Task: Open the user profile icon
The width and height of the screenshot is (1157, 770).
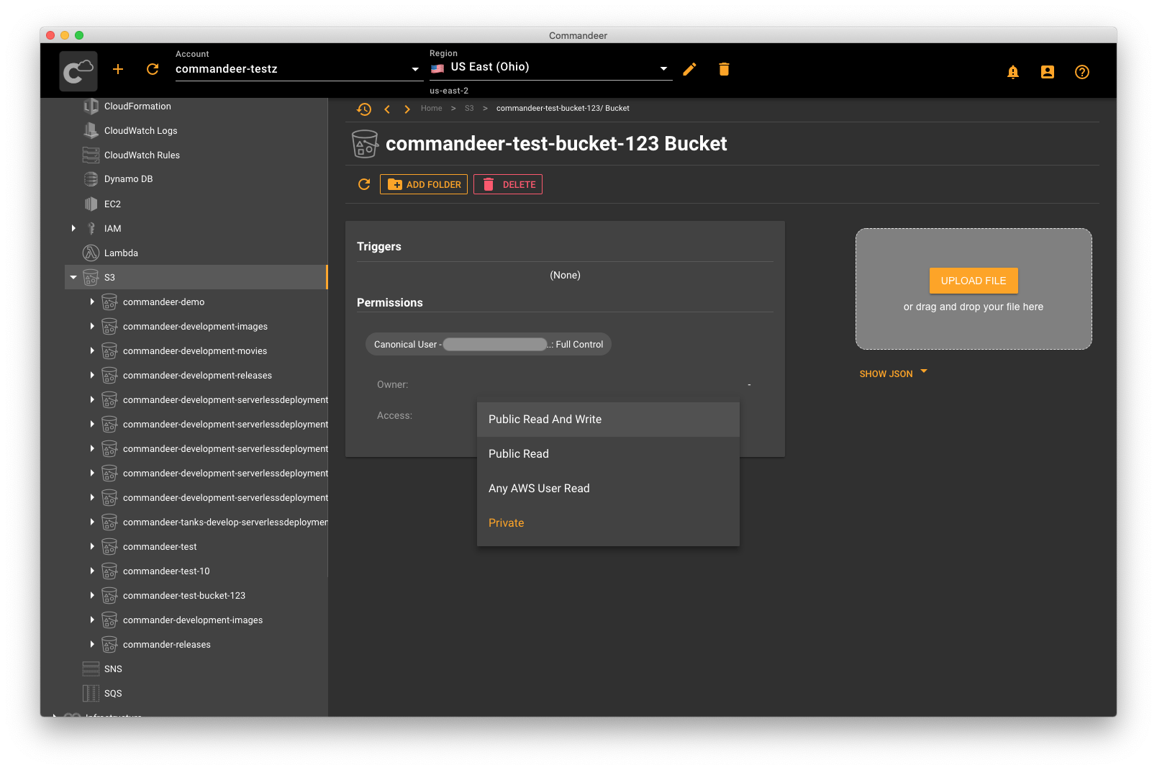Action: 1048,72
